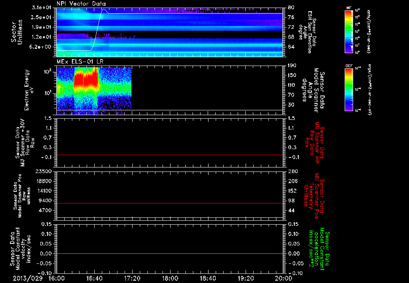Click the DEF rainbow color bar
The height and width of the screenshot is (283, 409).
point(349,90)
